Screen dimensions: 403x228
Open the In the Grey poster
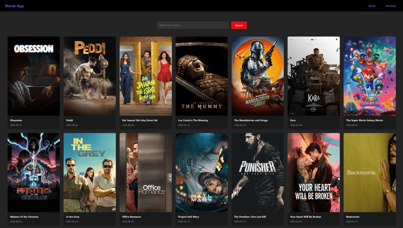[x=90, y=173]
